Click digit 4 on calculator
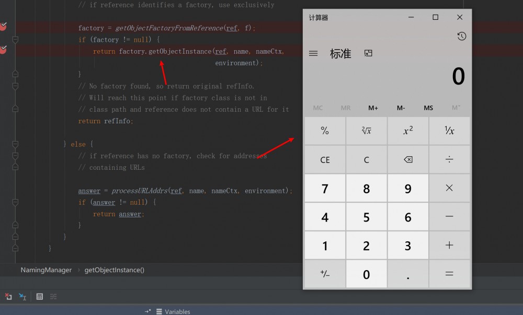 325,217
